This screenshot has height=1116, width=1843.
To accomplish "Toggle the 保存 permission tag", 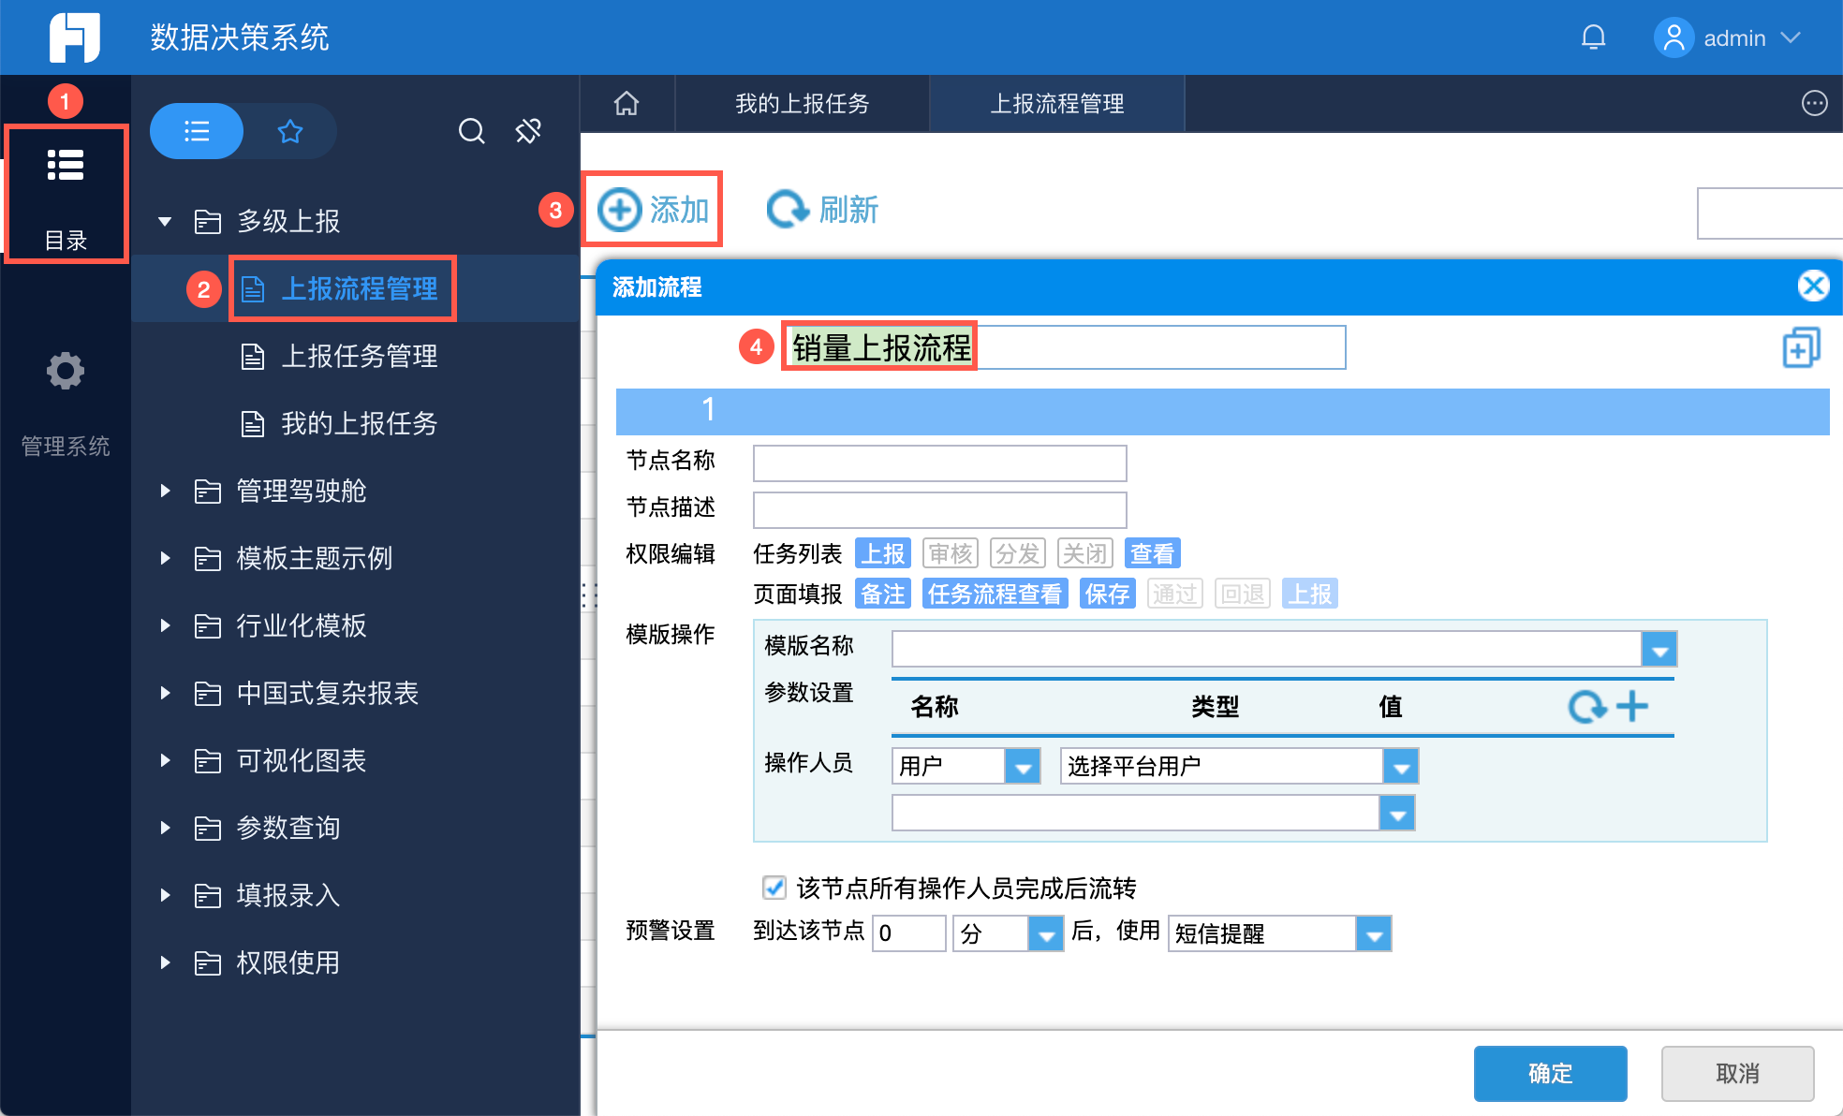I will click(x=1107, y=594).
